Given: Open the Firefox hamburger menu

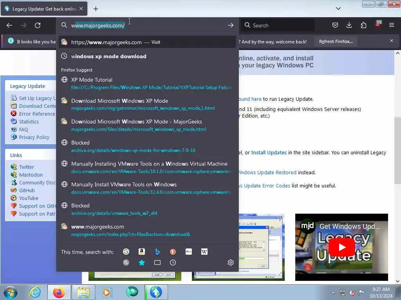Looking at the screenshot, I should [x=392, y=25].
